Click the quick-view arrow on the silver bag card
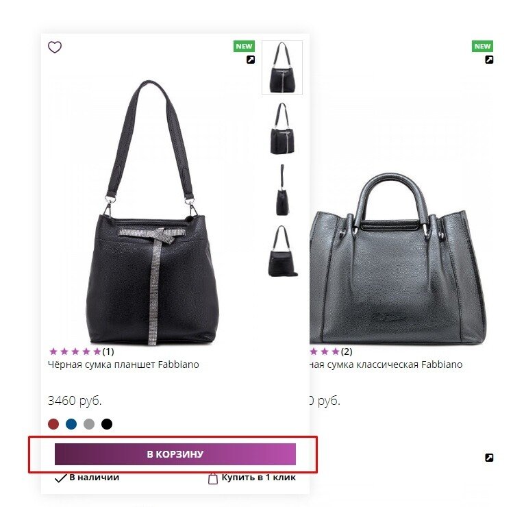This screenshot has height=507, width=513. 489,60
